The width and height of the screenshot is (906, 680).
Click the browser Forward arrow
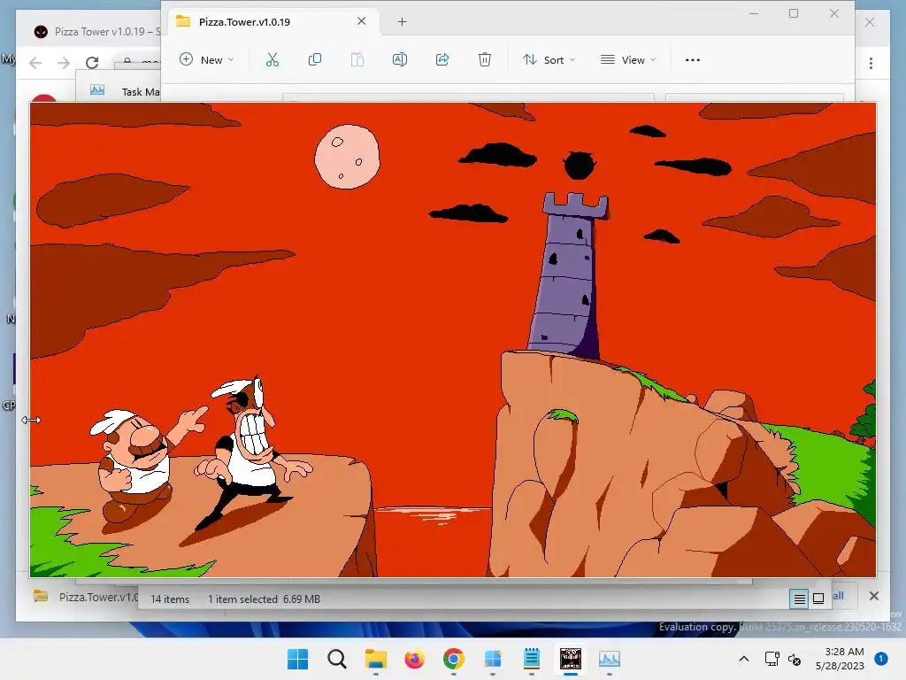coord(64,63)
